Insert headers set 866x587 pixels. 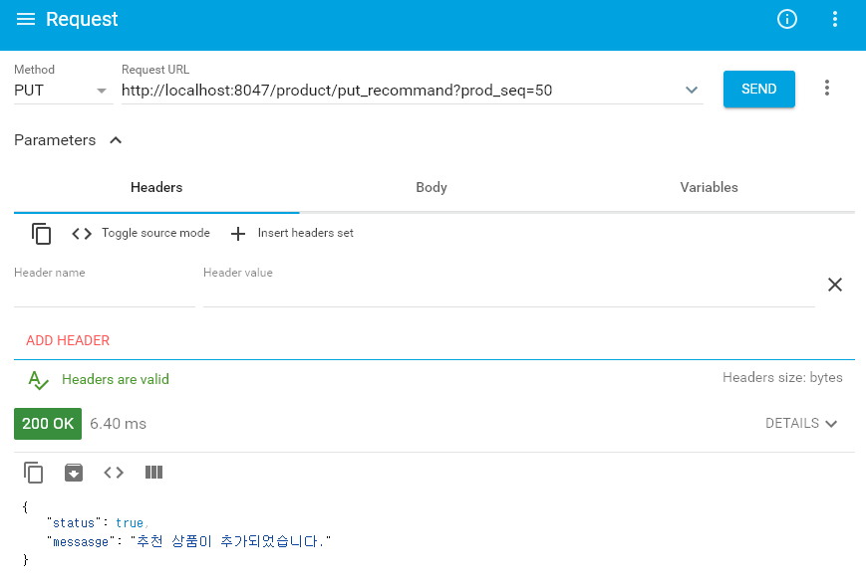(292, 233)
